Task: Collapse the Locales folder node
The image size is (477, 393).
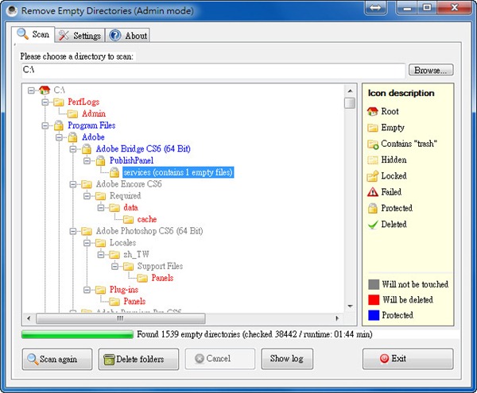Action: coord(87,243)
